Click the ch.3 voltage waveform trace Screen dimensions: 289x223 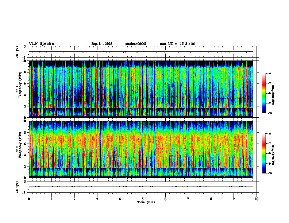141,187
